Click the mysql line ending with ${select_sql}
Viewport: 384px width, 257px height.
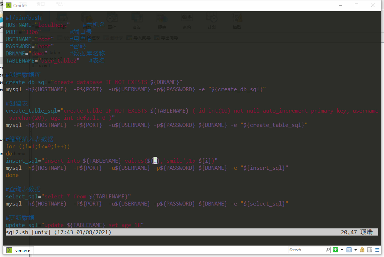[x=147, y=204]
